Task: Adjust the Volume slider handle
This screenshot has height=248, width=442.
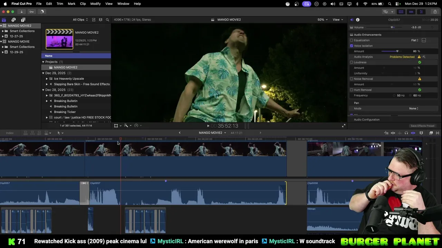Action: (392, 28)
